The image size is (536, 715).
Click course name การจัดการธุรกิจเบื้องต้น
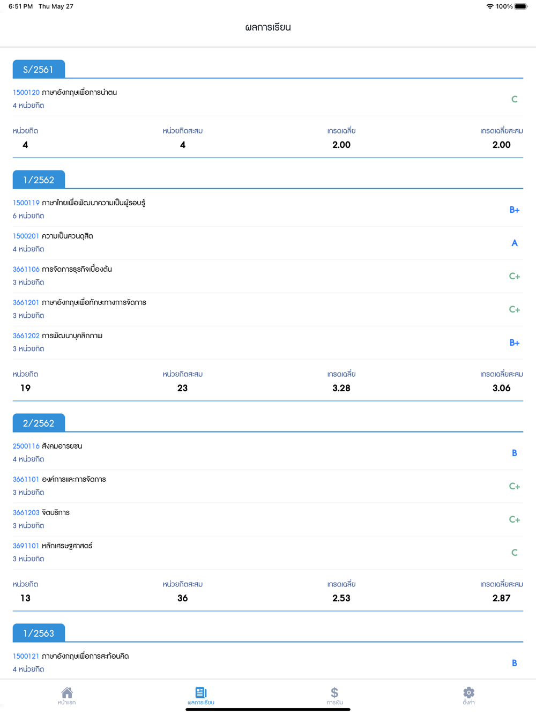tap(77, 269)
